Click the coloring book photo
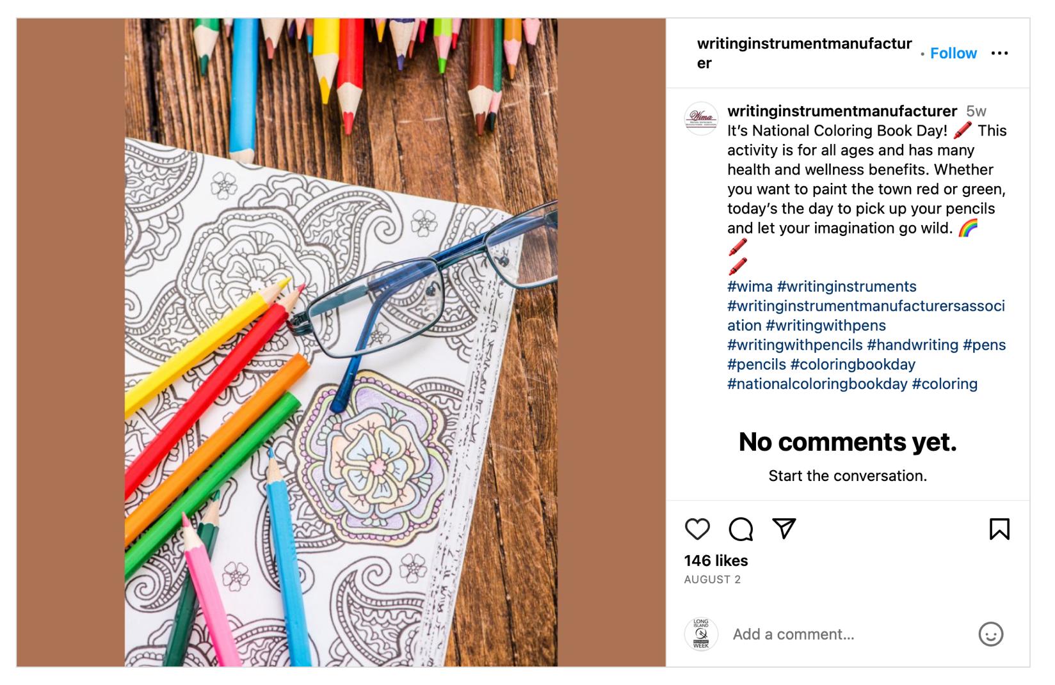This screenshot has height=685, width=1055. pos(341,342)
